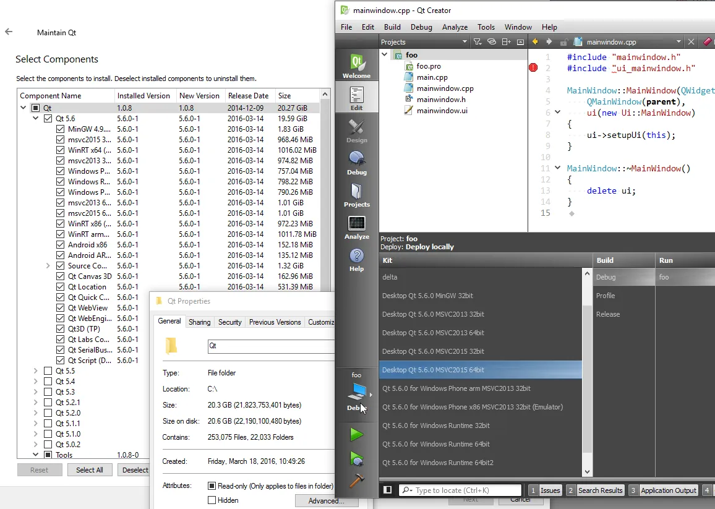
Task: Go back with the yellow left arrow
Action: 535,41
